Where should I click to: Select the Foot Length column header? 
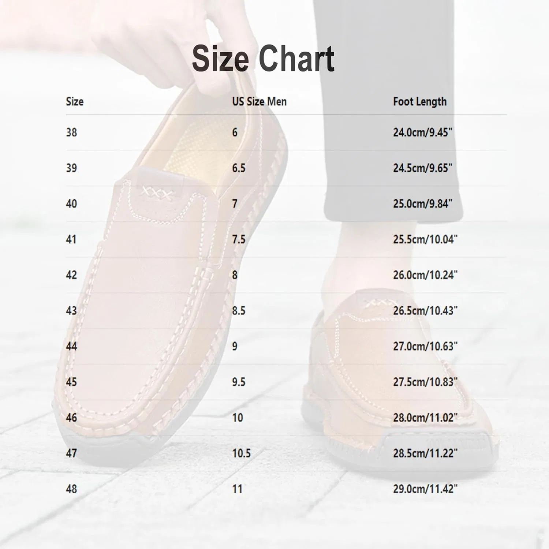coord(420,102)
